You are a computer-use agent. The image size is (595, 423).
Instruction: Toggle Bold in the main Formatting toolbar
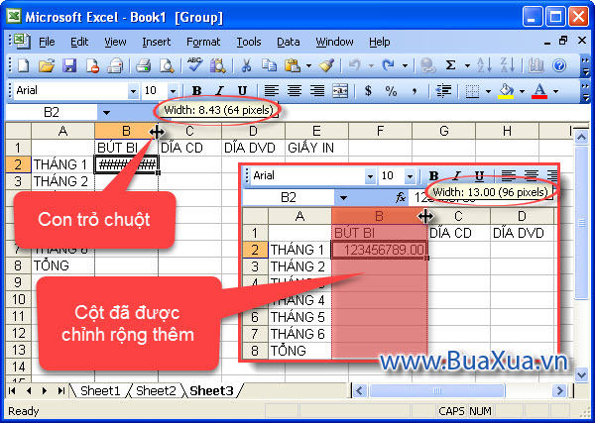[196, 91]
